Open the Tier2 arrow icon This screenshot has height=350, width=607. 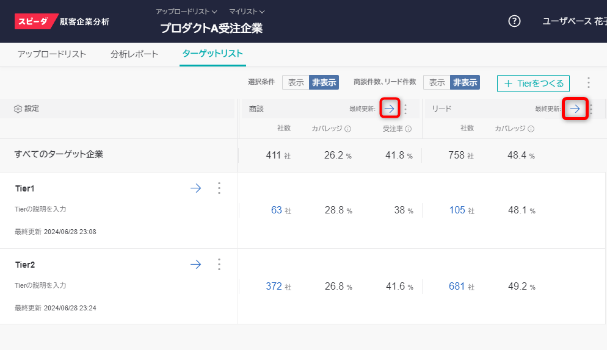[195, 265]
